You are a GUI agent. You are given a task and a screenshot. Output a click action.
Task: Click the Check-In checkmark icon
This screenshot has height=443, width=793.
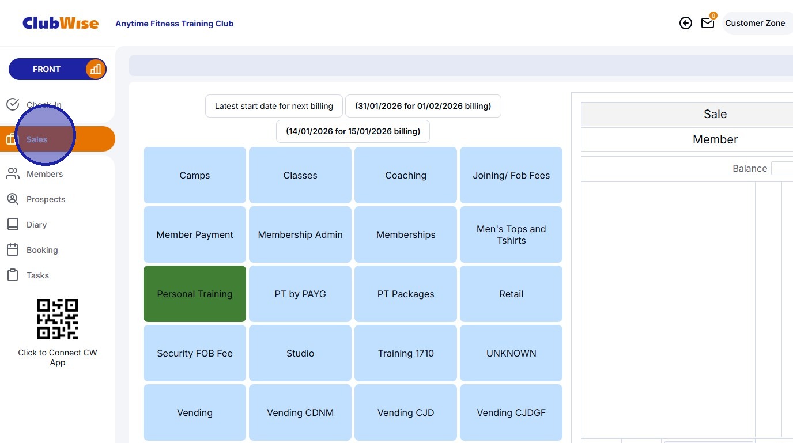(13, 104)
